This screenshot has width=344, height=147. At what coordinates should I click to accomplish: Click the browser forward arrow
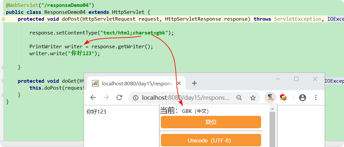point(106,97)
